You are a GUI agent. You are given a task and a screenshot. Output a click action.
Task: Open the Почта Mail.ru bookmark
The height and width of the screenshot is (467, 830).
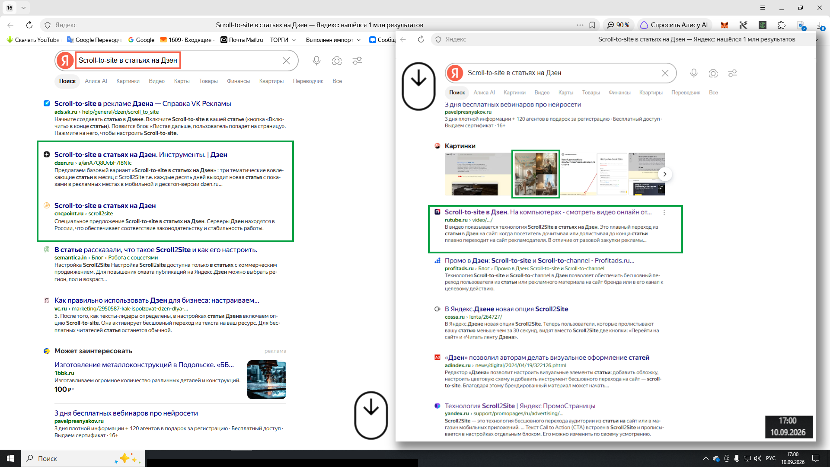pyautogui.click(x=242, y=40)
